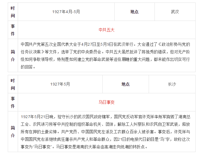The width and height of the screenshot is (205, 154).
Task: Click the 时间 label in the first table
Action: 13,12
